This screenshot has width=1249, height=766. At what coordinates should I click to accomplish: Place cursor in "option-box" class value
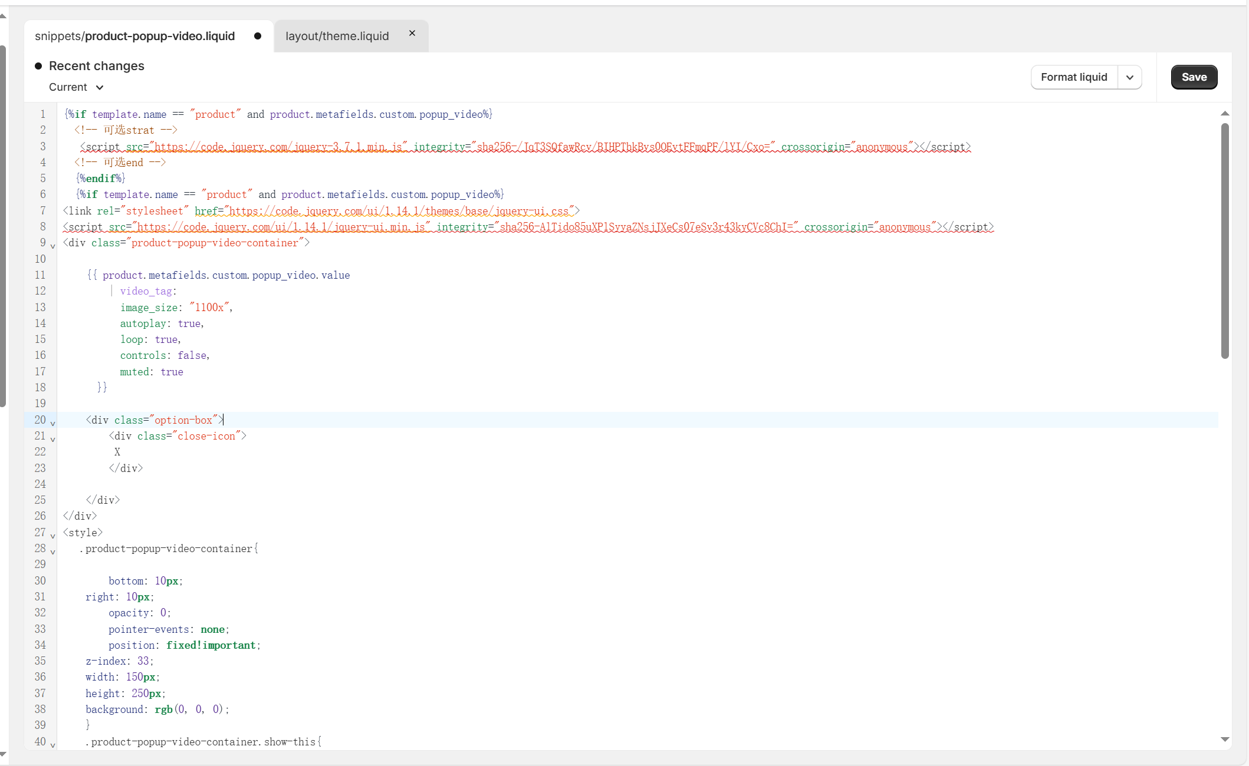183,420
